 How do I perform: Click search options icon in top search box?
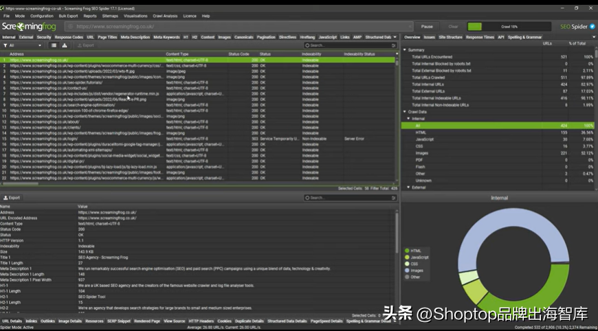click(394, 45)
